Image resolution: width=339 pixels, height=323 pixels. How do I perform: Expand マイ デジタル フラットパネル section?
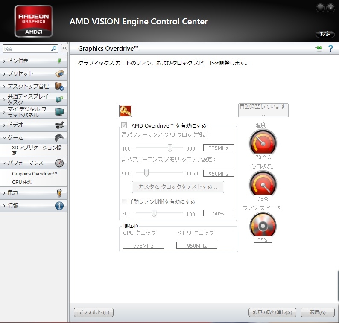point(4,112)
